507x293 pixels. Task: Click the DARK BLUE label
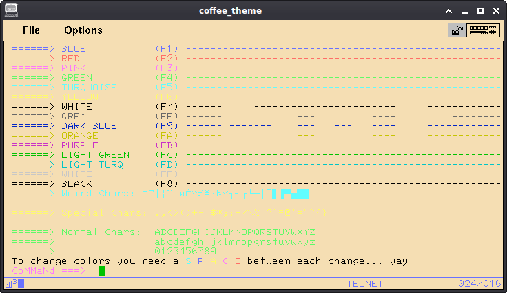coord(90,126)
